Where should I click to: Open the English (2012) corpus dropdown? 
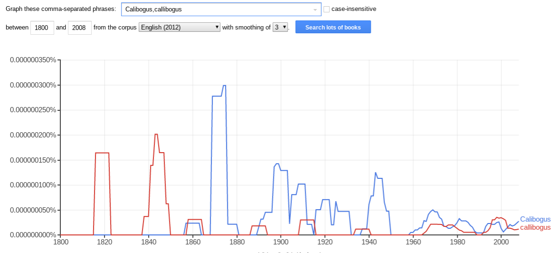(x=180, y=27)
